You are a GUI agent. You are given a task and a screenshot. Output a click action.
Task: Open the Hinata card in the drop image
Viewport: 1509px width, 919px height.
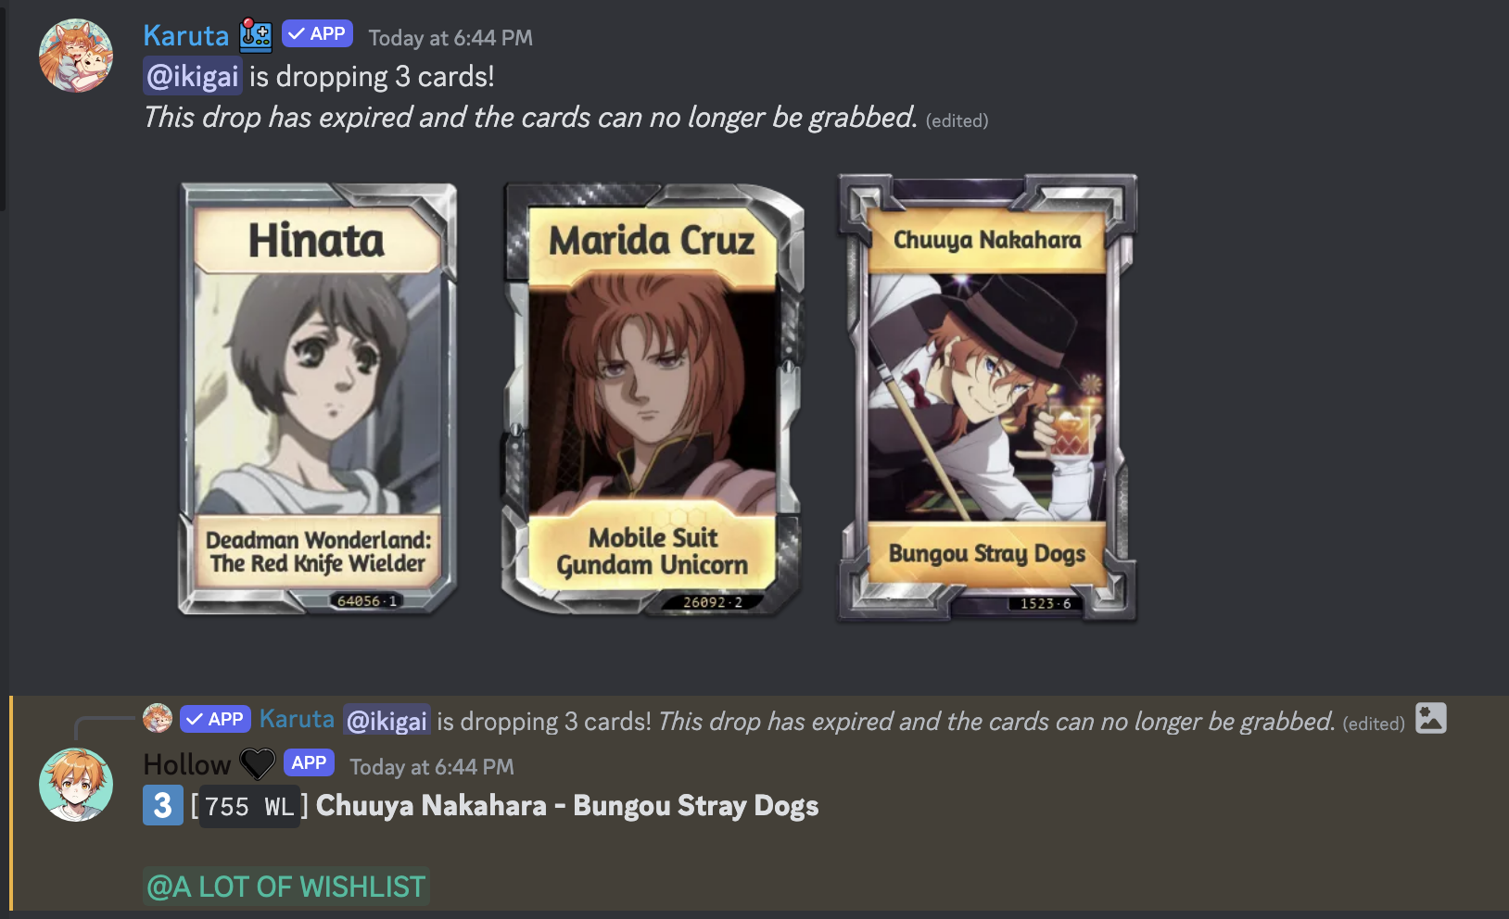point(317,398)
